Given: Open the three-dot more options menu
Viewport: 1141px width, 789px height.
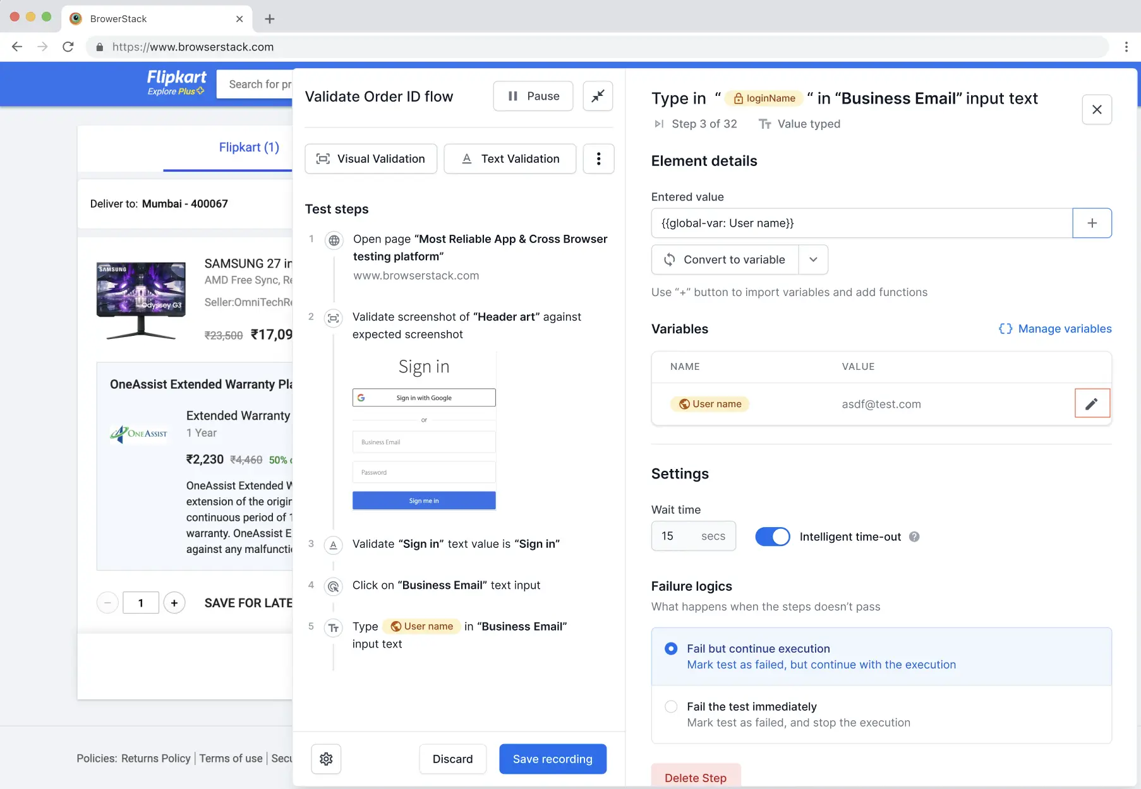Looking at the screenshot, I should (598, 158).
